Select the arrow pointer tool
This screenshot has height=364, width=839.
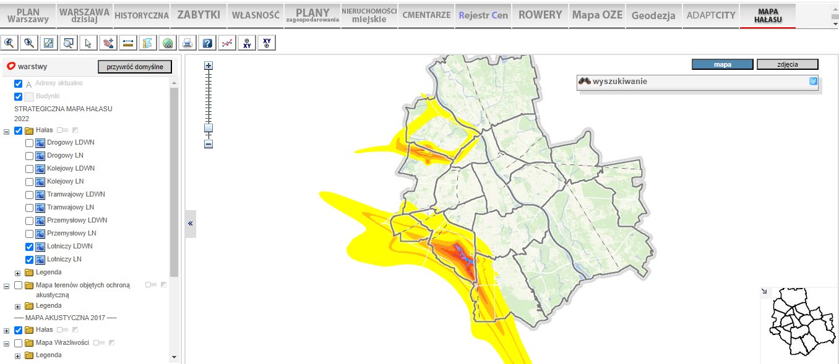click(x=88, y=43)
